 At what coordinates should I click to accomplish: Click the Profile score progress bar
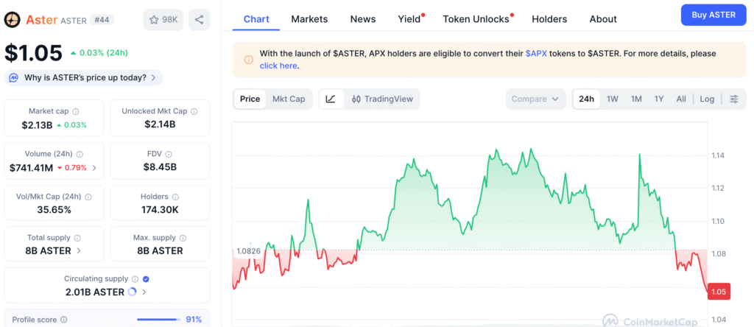[x=158, y=320]
